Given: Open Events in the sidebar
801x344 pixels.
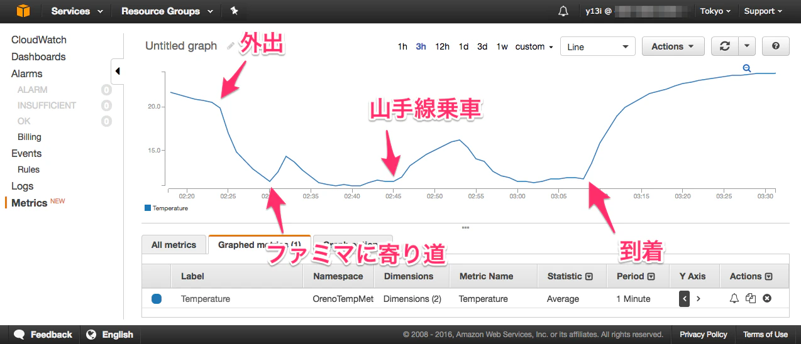Looking at the screenshot, I should coord(26,153).
